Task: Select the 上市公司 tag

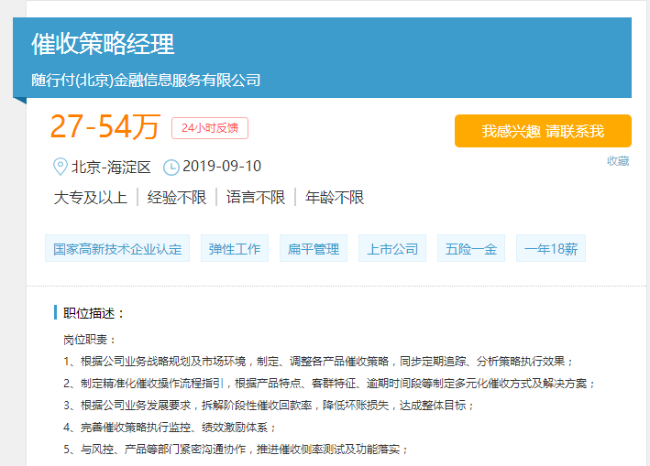Action: coord(392,249)
